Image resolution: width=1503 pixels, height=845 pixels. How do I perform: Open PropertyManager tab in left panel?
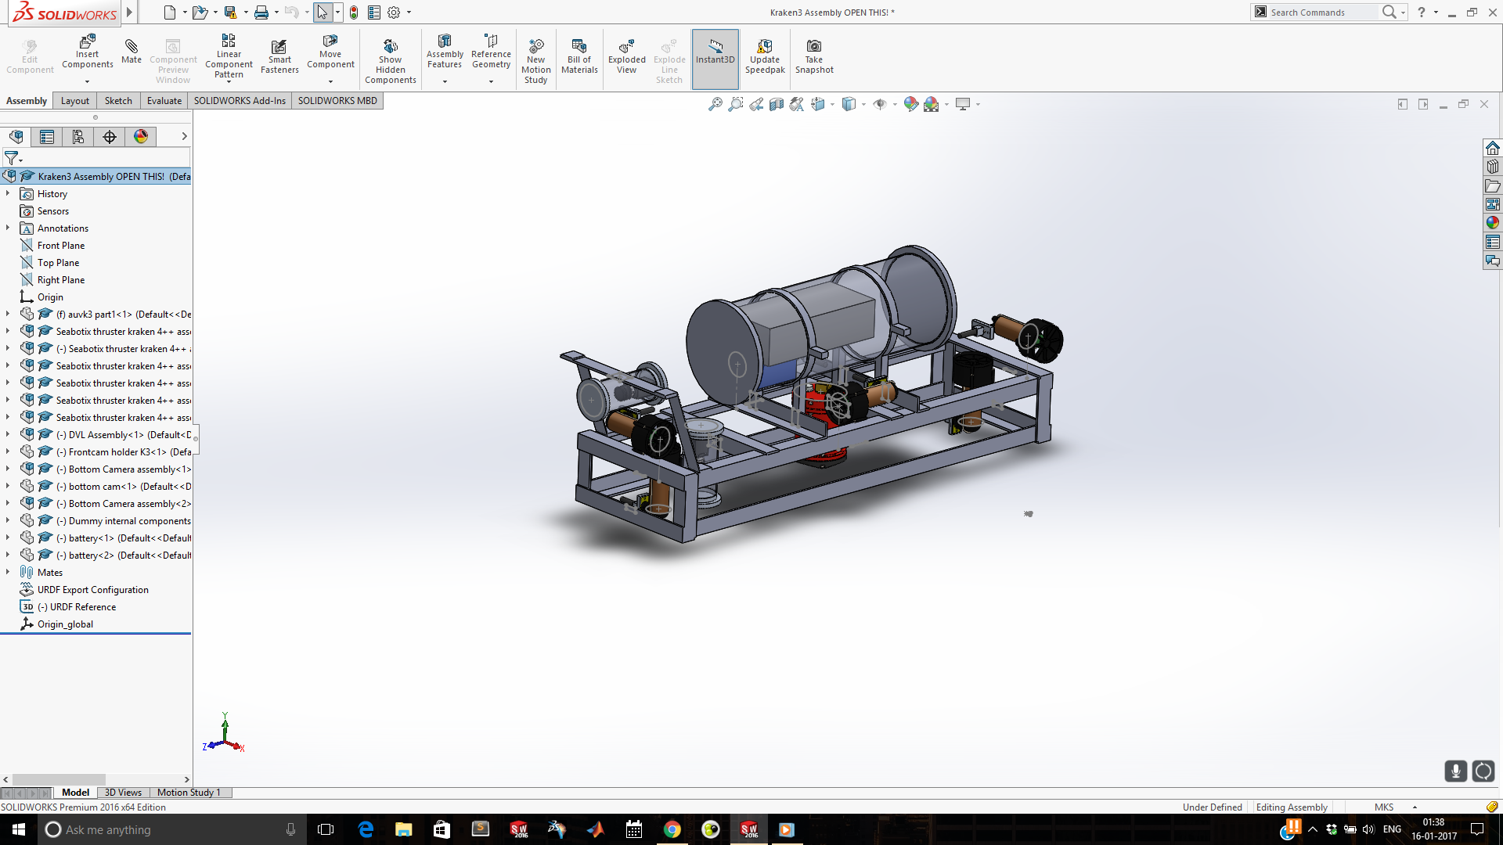(47, 137)
